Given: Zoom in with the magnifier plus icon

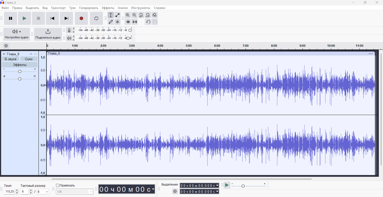Looking at the screenshot, I should pos(128,15).
